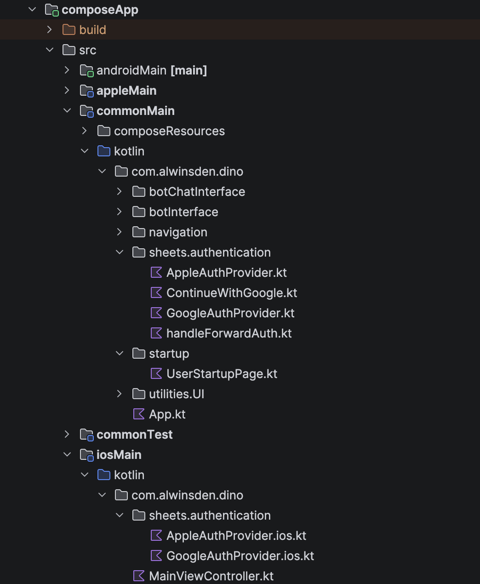Open GoogleAuthProvider.ios.kt
480x584 pixels.
coord(240,555)
